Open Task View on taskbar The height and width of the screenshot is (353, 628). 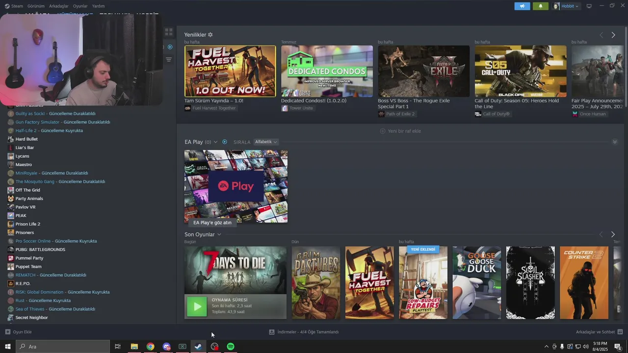(118, 347)
